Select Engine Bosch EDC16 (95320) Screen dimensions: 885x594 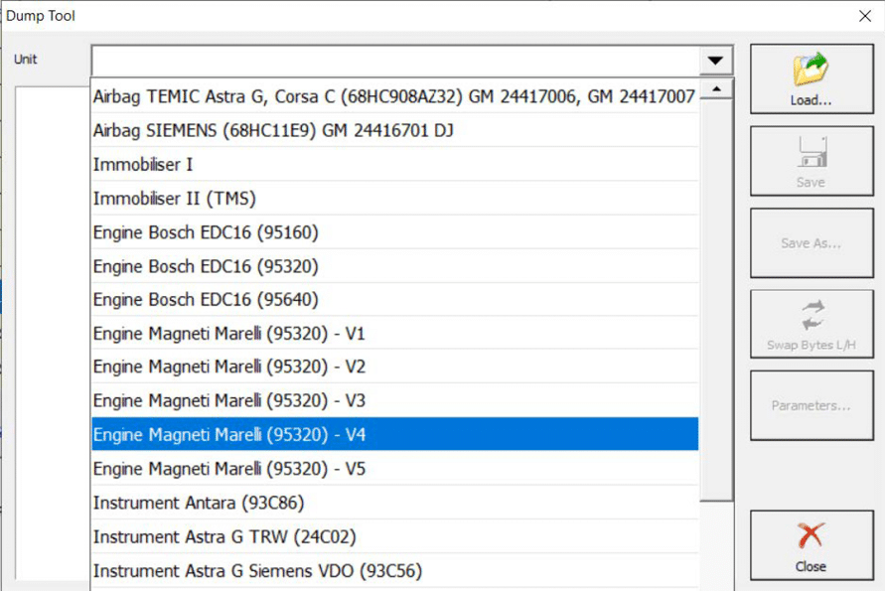pyautogui.click(x=205, y=266)
